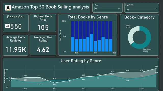Click the Amazon logo icon in title
The width and height of the screenshot is (163, 91).
8,8
